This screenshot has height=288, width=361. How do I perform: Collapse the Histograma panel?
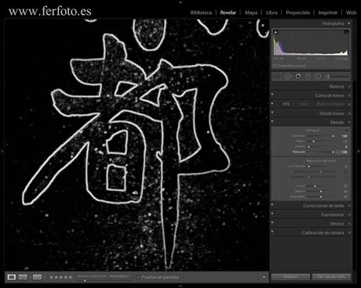click(348, 23)
